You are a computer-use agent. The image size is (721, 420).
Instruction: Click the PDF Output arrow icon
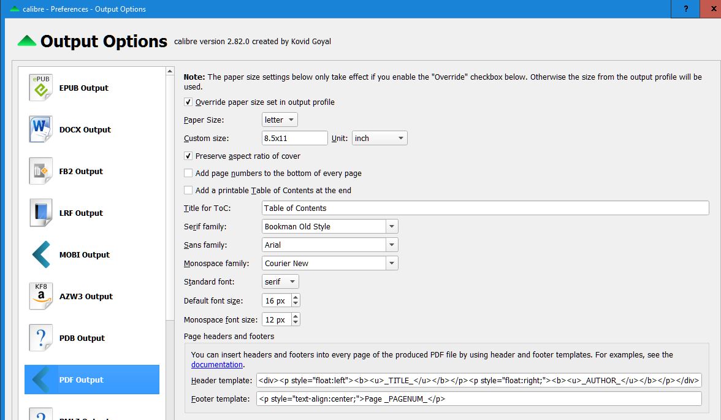41,380
